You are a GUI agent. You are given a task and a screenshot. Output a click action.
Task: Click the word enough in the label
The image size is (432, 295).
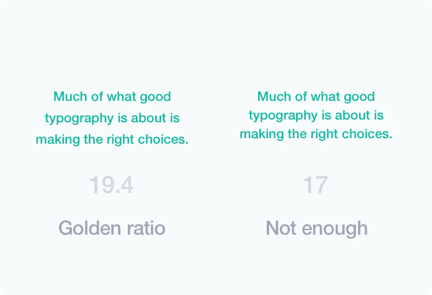[334, 229]
